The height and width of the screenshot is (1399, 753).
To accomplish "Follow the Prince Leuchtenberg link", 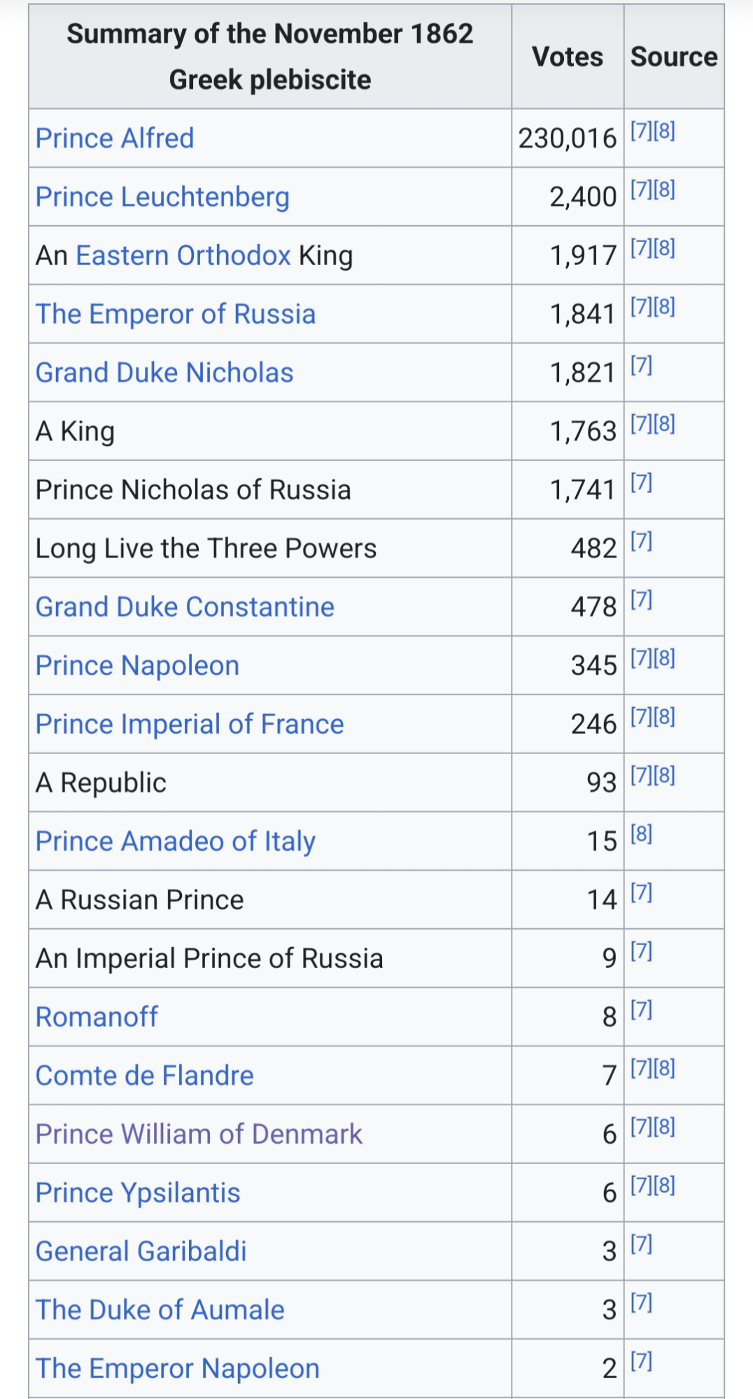I will pyautogui.click(x=162, y=197).
